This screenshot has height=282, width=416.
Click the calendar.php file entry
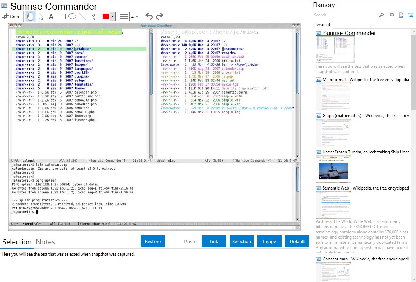(x=85, y=92)
